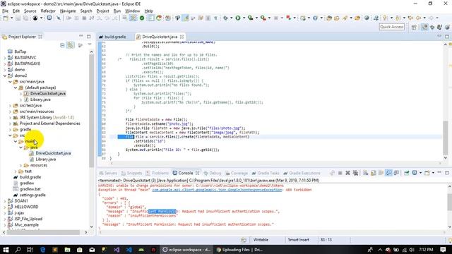The width and height of the screenshot is (452, 254).
Task: Select settings.gradle in Project Explorer
Action: pos(32,195)
